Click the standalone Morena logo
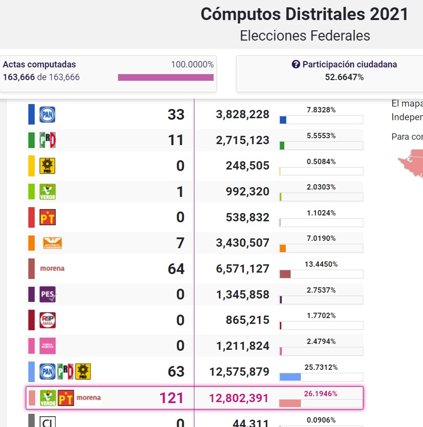Image resolution: width=423 pixels, height=427 pixels. click(x=52, y=268)
